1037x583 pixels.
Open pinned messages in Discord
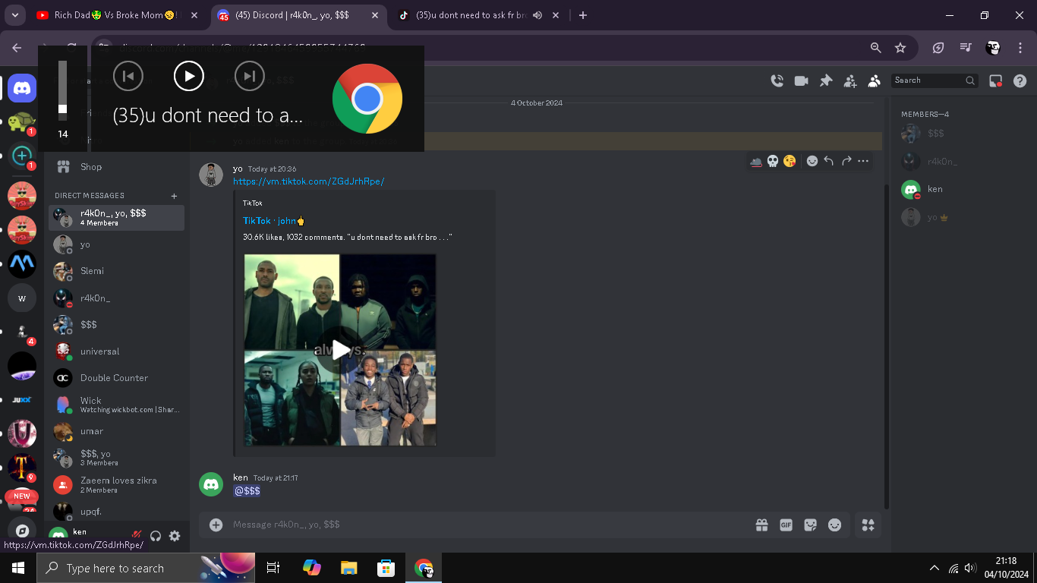[826, 80]
